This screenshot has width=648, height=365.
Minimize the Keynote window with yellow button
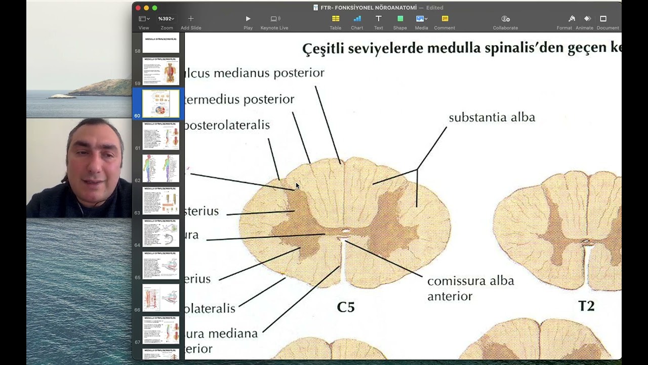click(146, 8)
